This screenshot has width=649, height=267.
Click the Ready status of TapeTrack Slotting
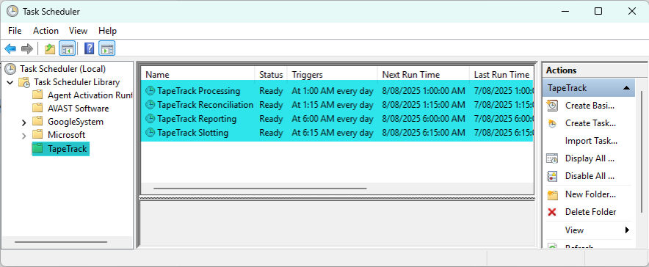click(271, 133)
